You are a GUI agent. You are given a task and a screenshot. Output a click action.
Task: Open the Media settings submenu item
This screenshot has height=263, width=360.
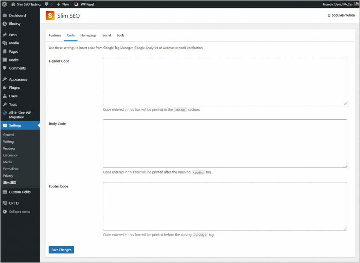(8, 162)
